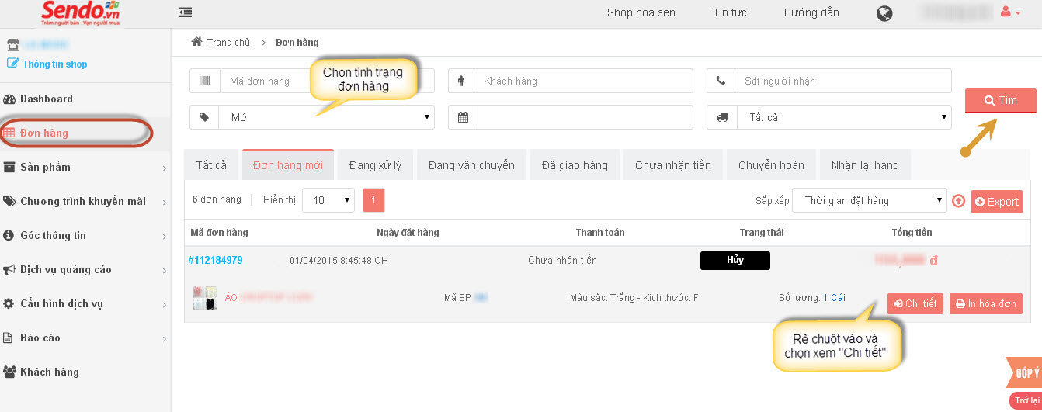The height and width of the screenshot is (412, 1042).
Task: Switch to the Đơn hàng mới tab
Action: (288, 165)
